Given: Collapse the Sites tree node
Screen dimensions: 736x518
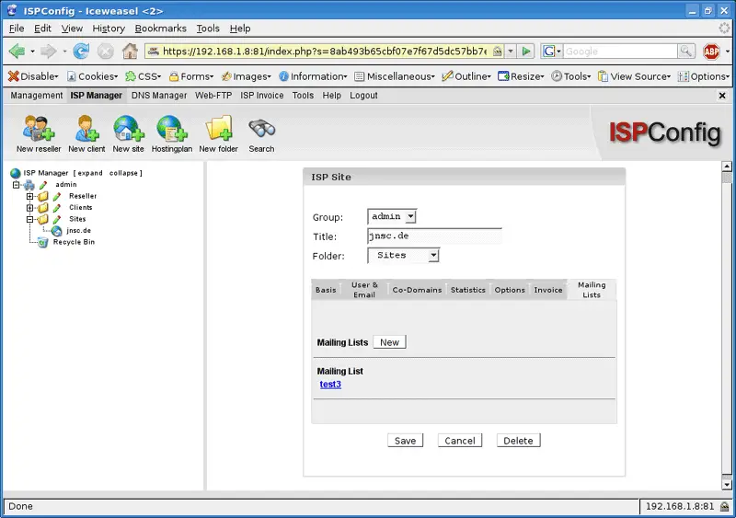Looking at the screenshot, I should (x=29, y=219).
